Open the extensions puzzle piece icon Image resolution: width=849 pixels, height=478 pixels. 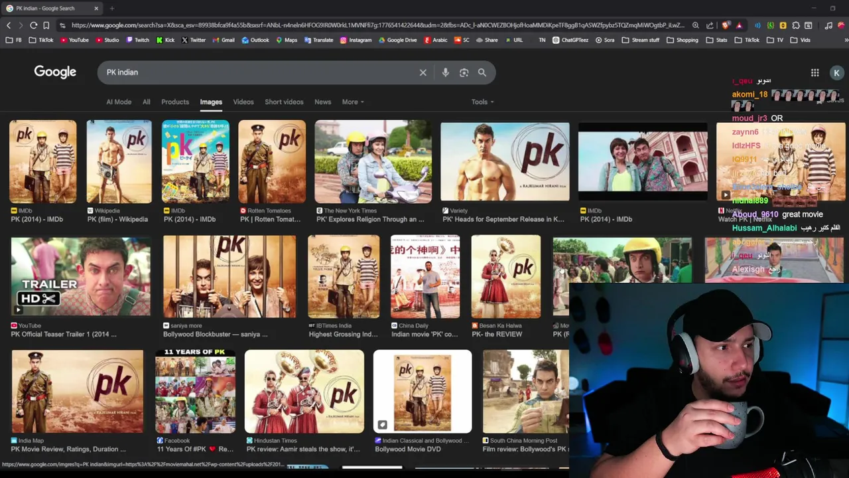(796, 25)
